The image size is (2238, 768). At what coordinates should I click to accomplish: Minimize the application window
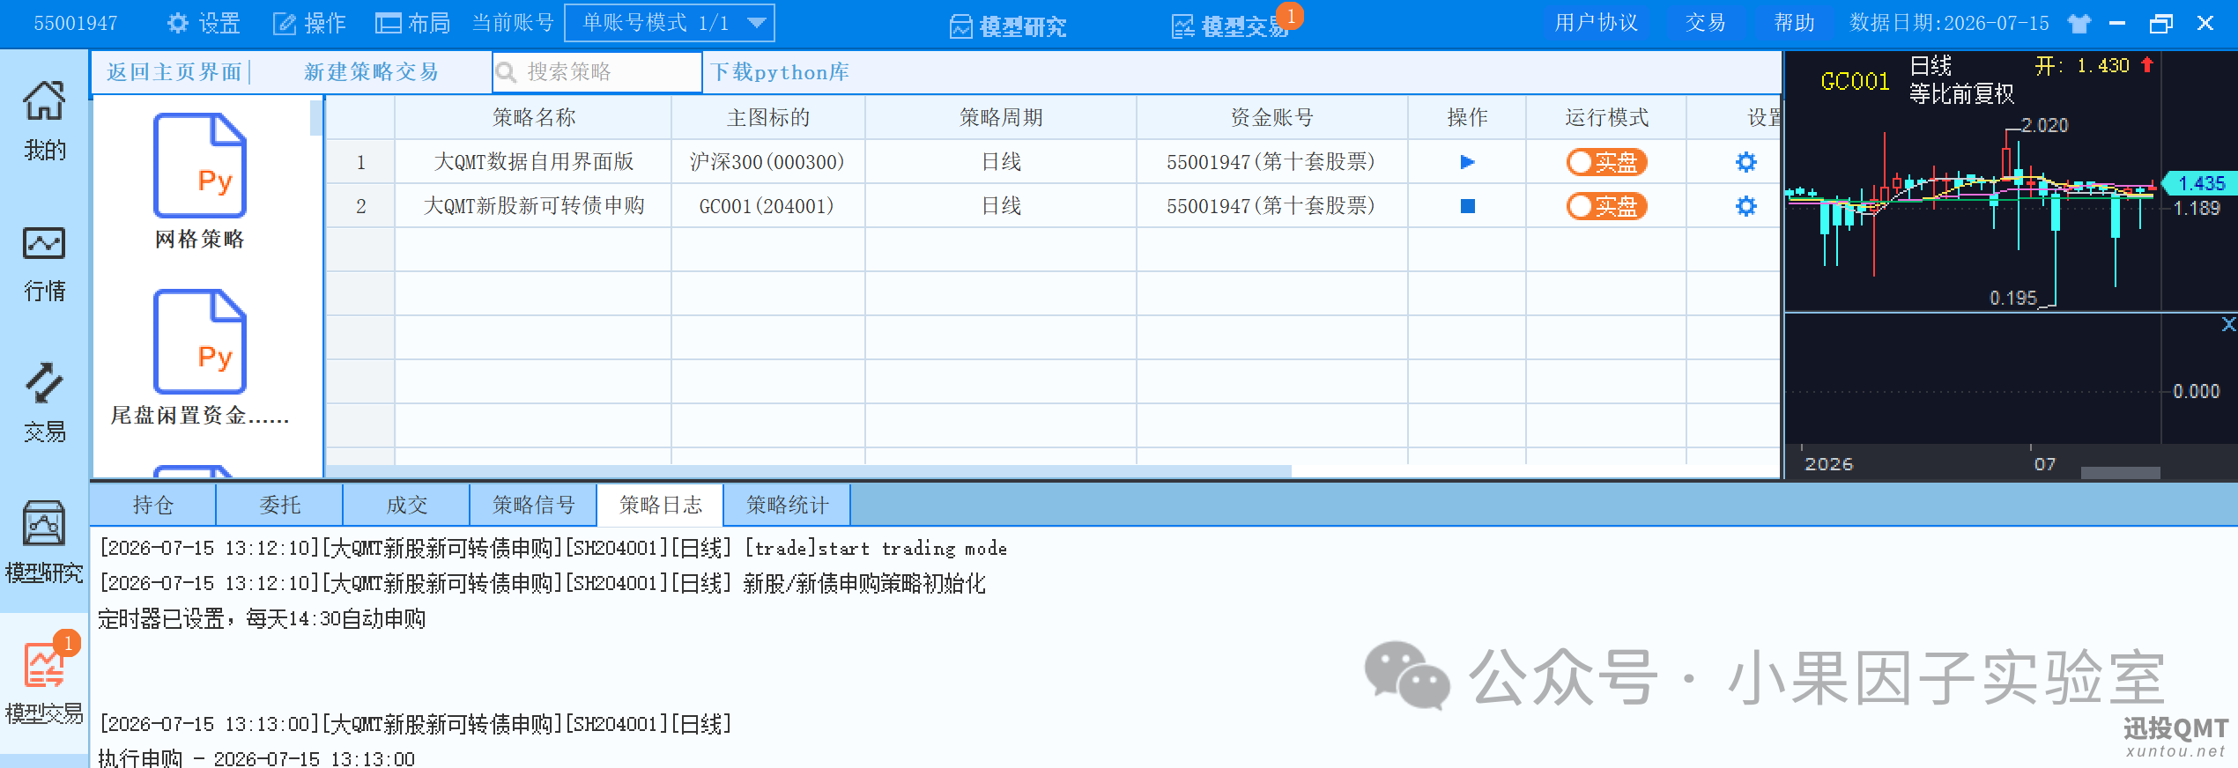(2117, 24)
